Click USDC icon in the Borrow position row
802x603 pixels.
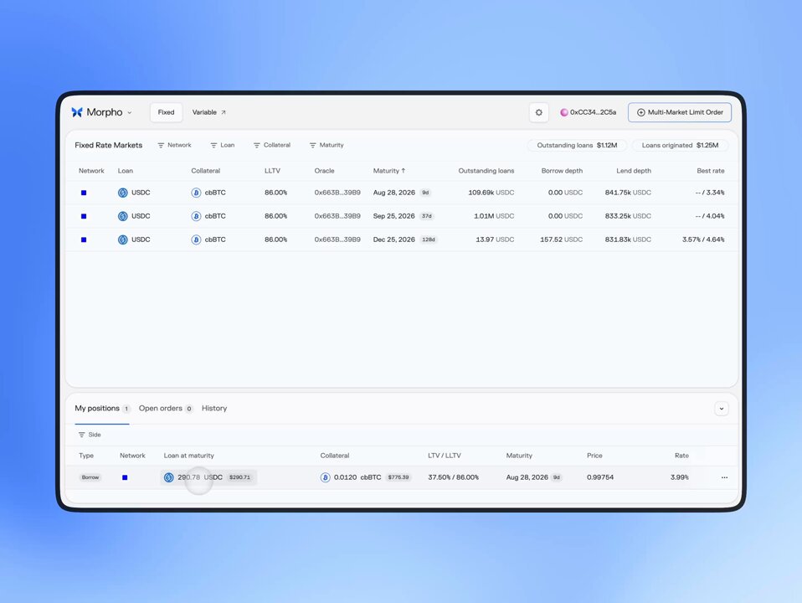click(x=169, y=477)
